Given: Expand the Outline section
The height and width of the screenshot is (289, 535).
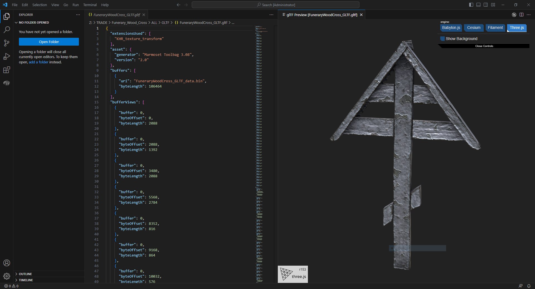Looking at the screenshot, I should (x=49, y=274).
